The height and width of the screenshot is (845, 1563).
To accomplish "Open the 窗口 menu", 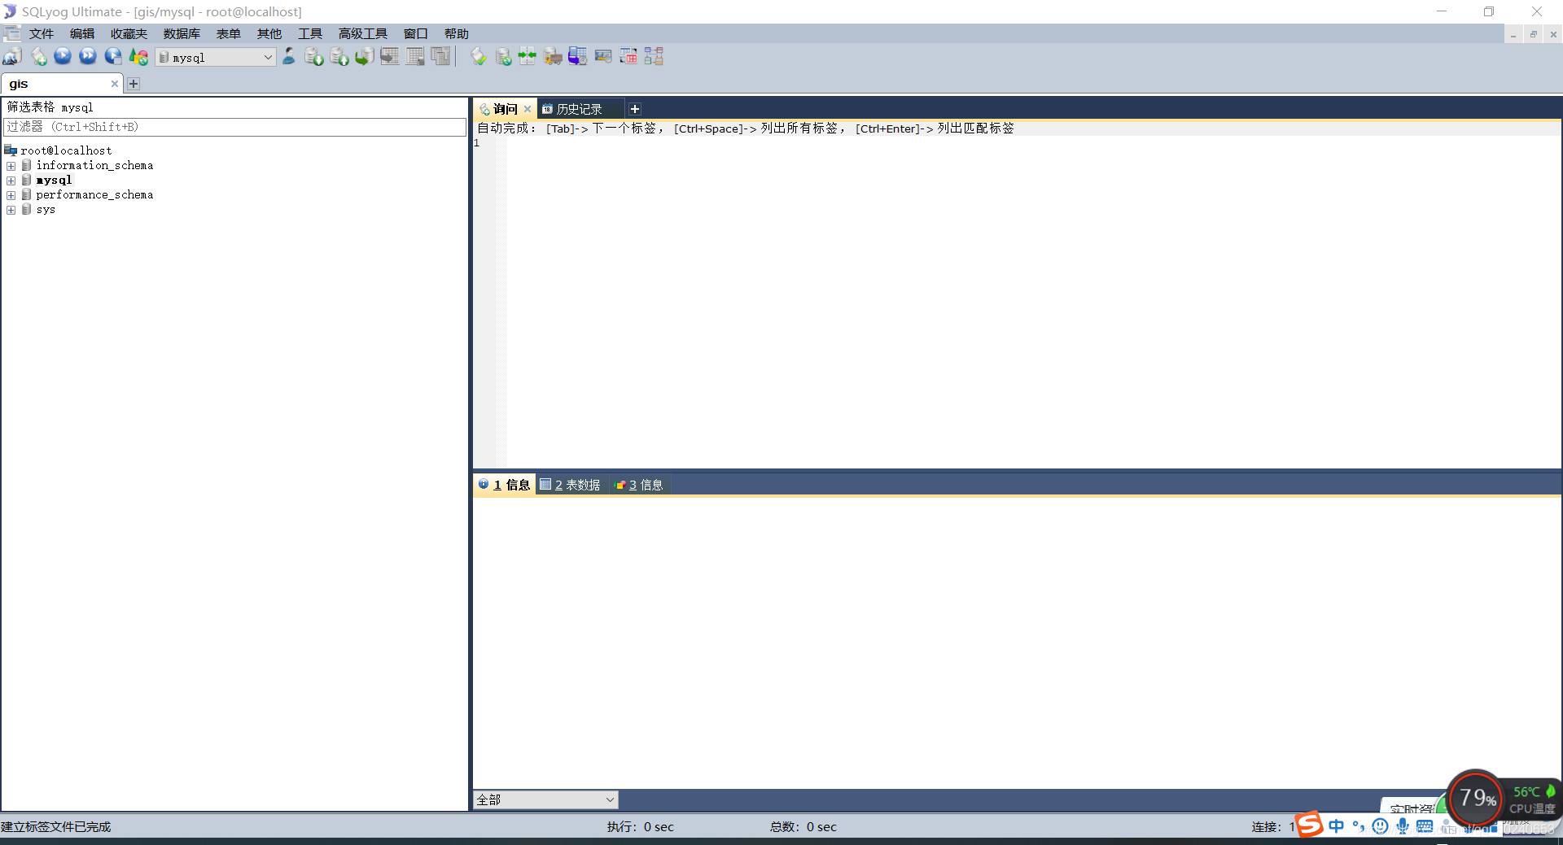I will [416, 34].
